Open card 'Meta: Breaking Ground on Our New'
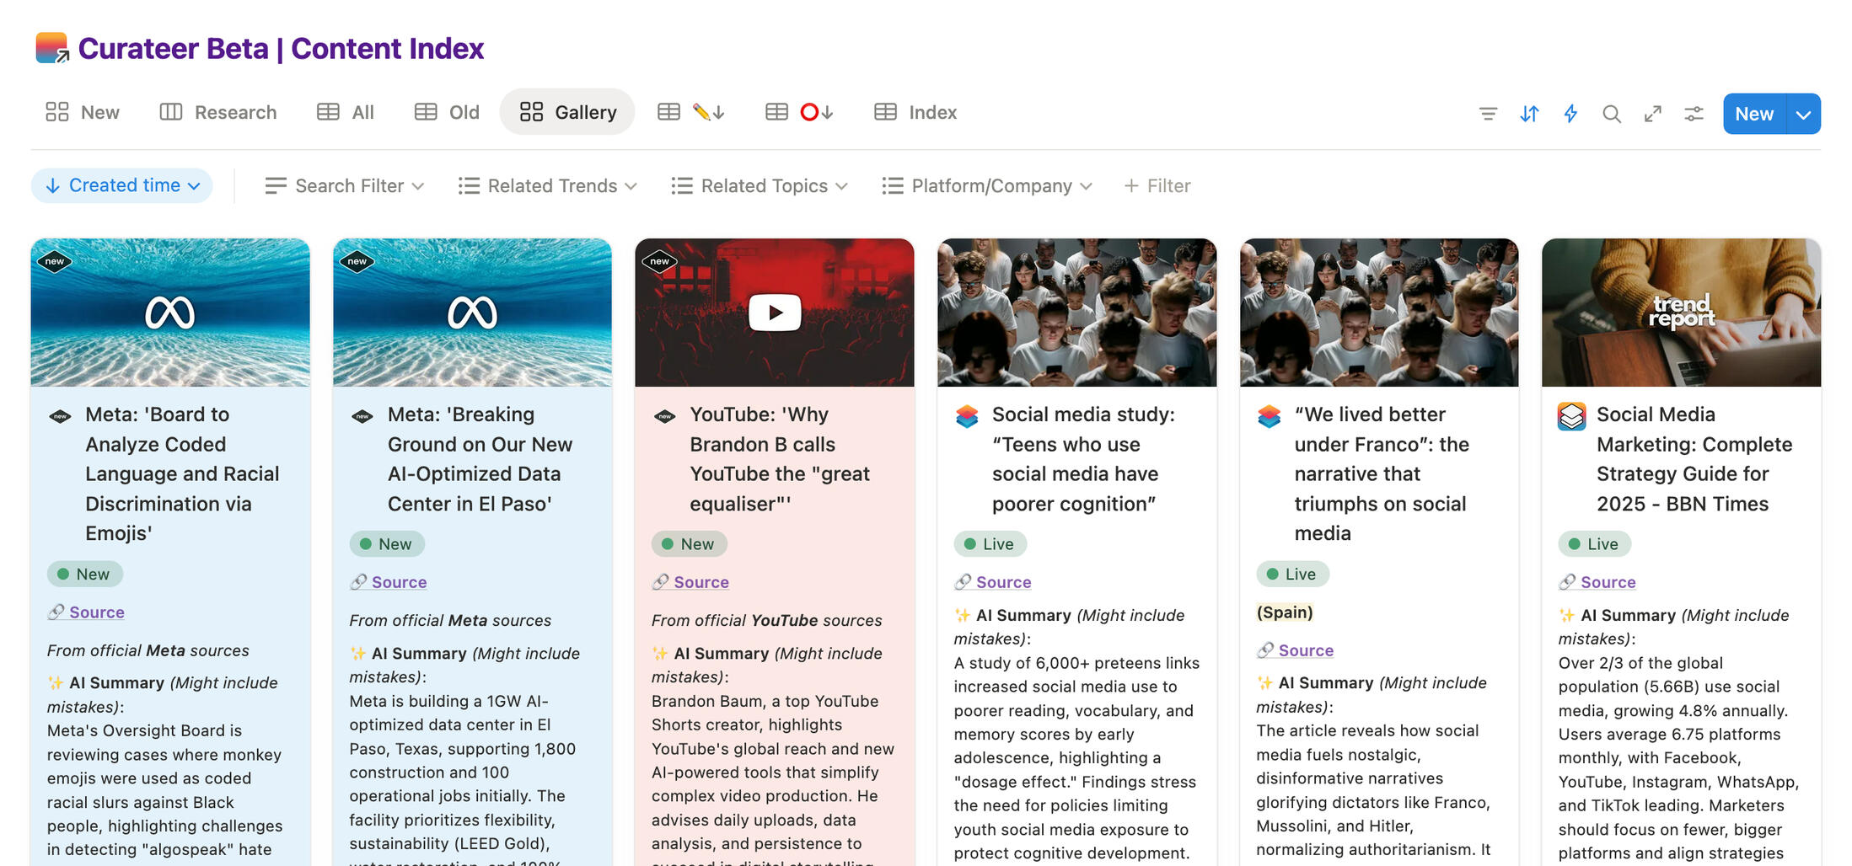Viewport: 1852px width, 866px height. (480, 459)
